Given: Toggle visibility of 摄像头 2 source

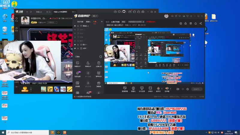Looking at the screenshot, I should click(75, 26).
